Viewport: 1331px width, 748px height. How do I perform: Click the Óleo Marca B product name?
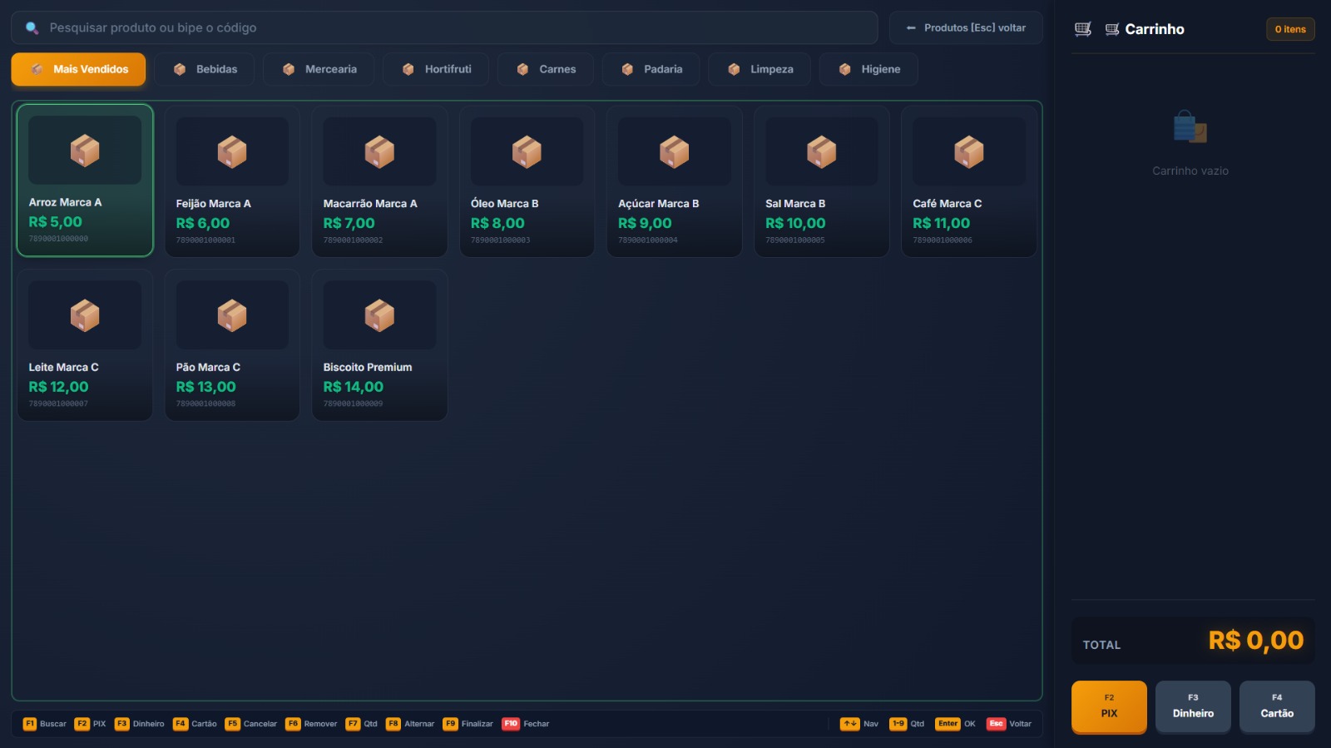pos(505,203)
